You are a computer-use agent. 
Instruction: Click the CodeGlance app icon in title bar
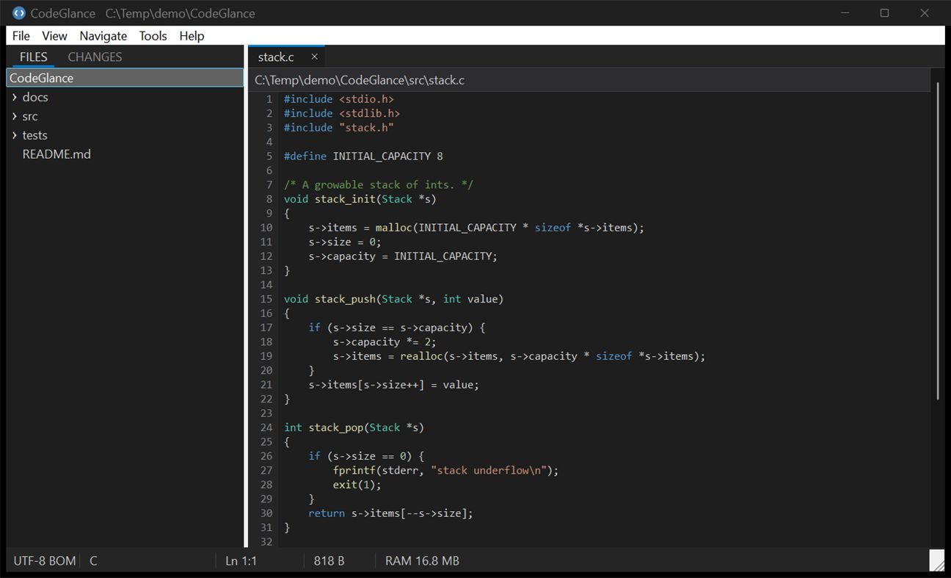pos(19,13)
